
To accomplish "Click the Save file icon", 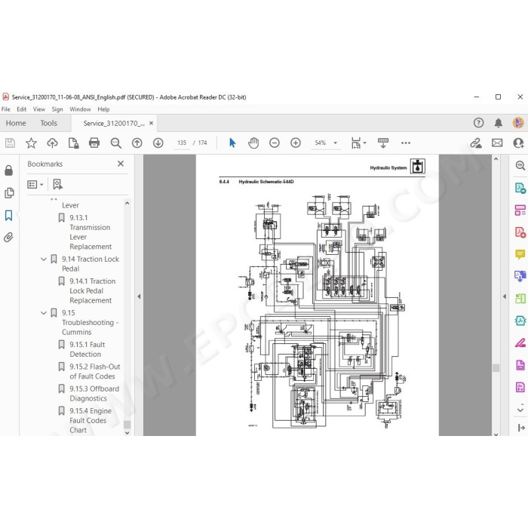I will tap(10, 143).
